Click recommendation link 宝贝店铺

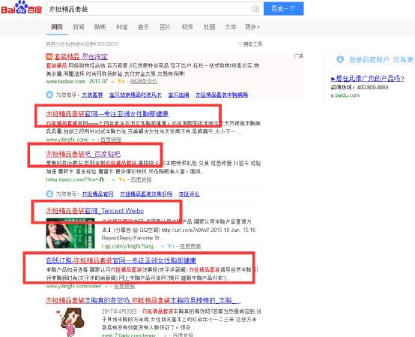178,95
